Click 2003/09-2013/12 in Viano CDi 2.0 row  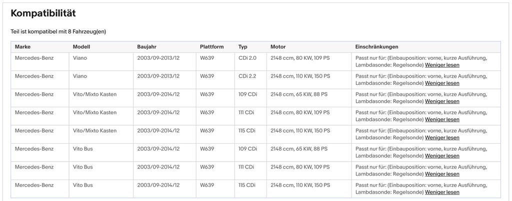[x=158, y=58]
